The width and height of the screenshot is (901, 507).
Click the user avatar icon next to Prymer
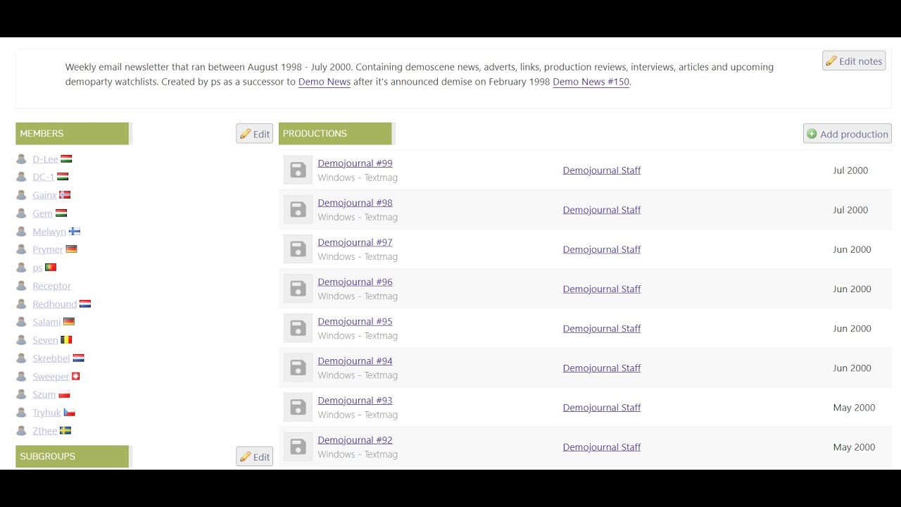point(21,250)
